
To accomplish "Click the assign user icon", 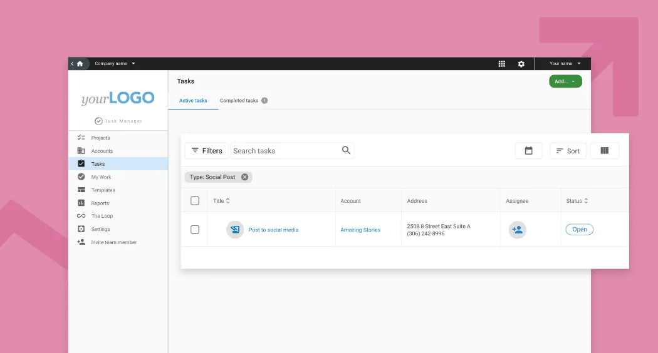I will (x=517, y=230).
